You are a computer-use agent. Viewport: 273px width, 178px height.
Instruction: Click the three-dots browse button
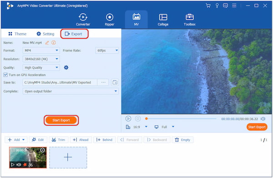coord(103,82)
